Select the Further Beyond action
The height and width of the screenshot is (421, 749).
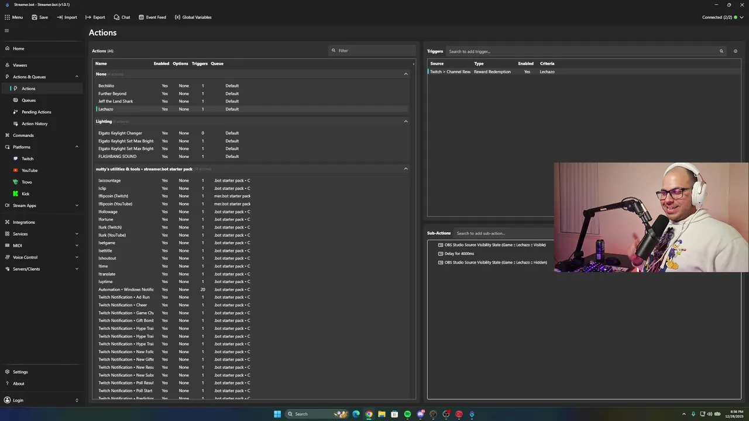(252, 94)
